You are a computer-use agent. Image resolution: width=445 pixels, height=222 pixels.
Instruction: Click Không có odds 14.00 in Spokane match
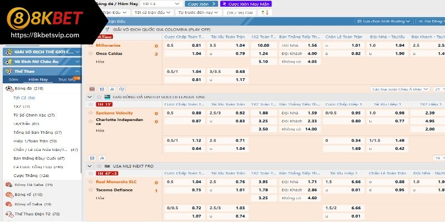(x=300, y=129)
